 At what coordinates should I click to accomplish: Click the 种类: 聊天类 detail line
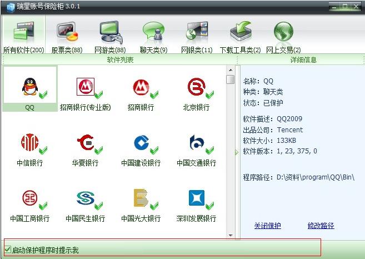pyautogui.click(x=263, y=92)
